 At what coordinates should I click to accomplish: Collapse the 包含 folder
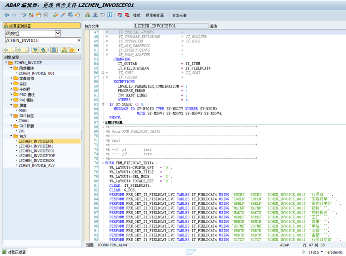tap(11, 136)
